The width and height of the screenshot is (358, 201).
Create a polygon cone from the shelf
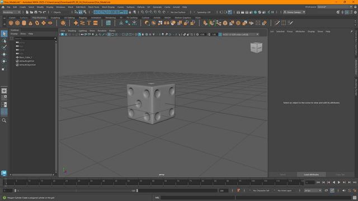(30, 23)
